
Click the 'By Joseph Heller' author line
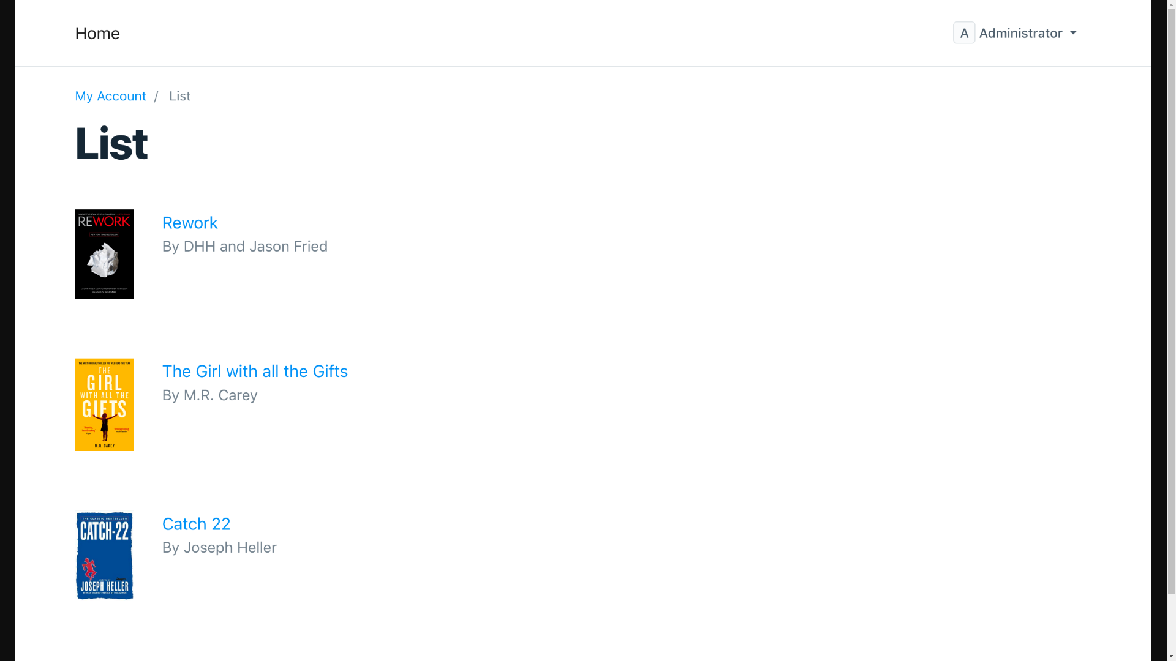click(219, 548)
